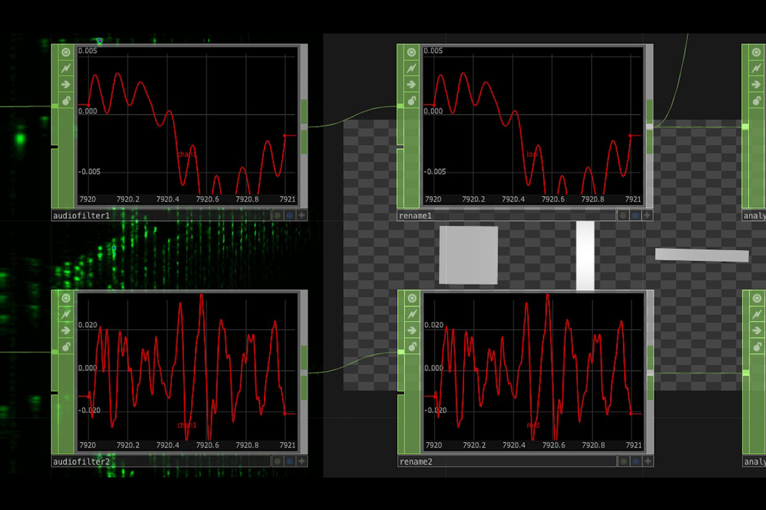The image size is (766, 510).
Task: Toggle the lock flag on audiofilter2
Action: click(x=66, y=347)
